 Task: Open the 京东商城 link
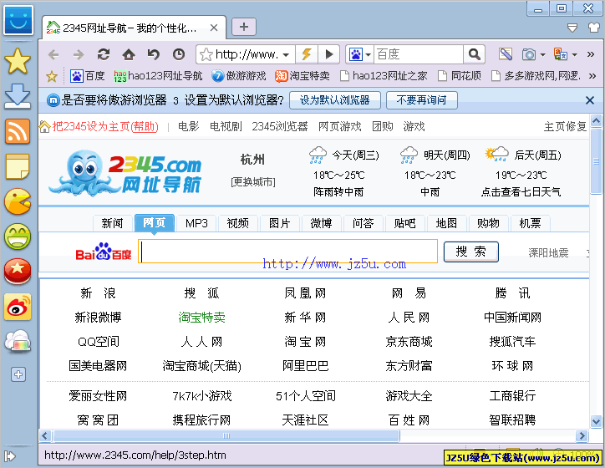[409, 342]
